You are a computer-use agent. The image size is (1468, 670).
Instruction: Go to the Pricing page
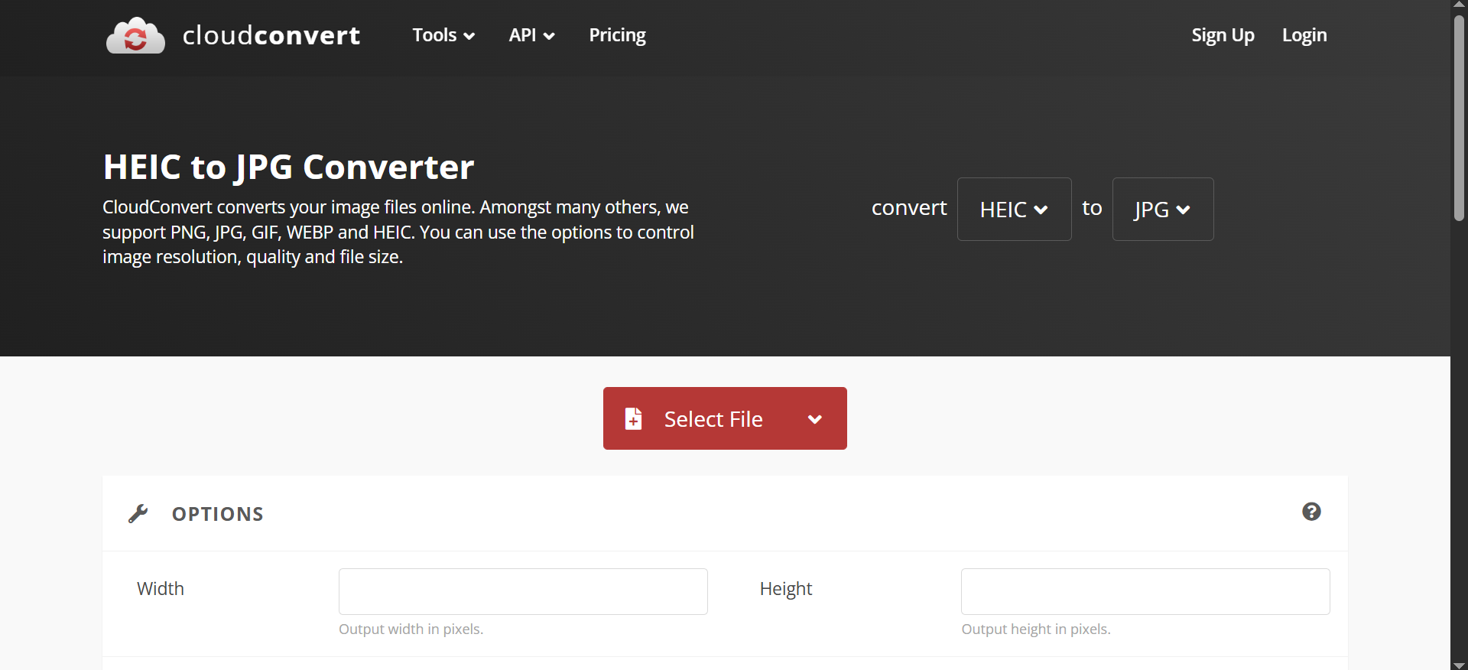tap(617, 35)
